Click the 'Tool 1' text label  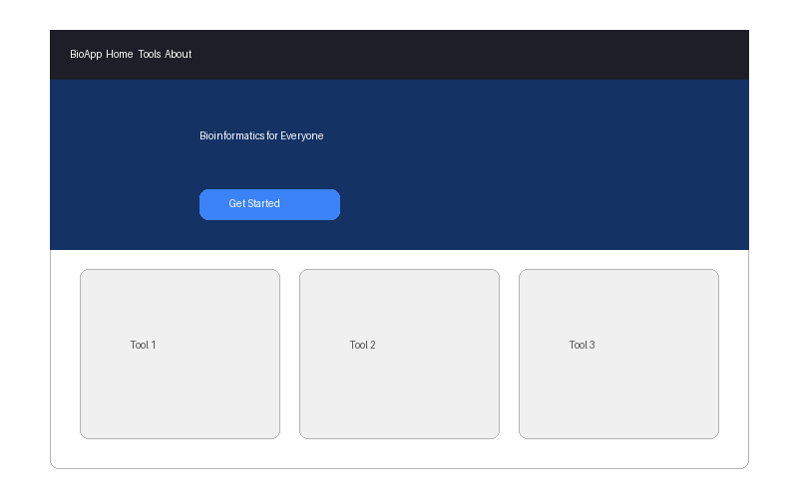pos(143,346)
